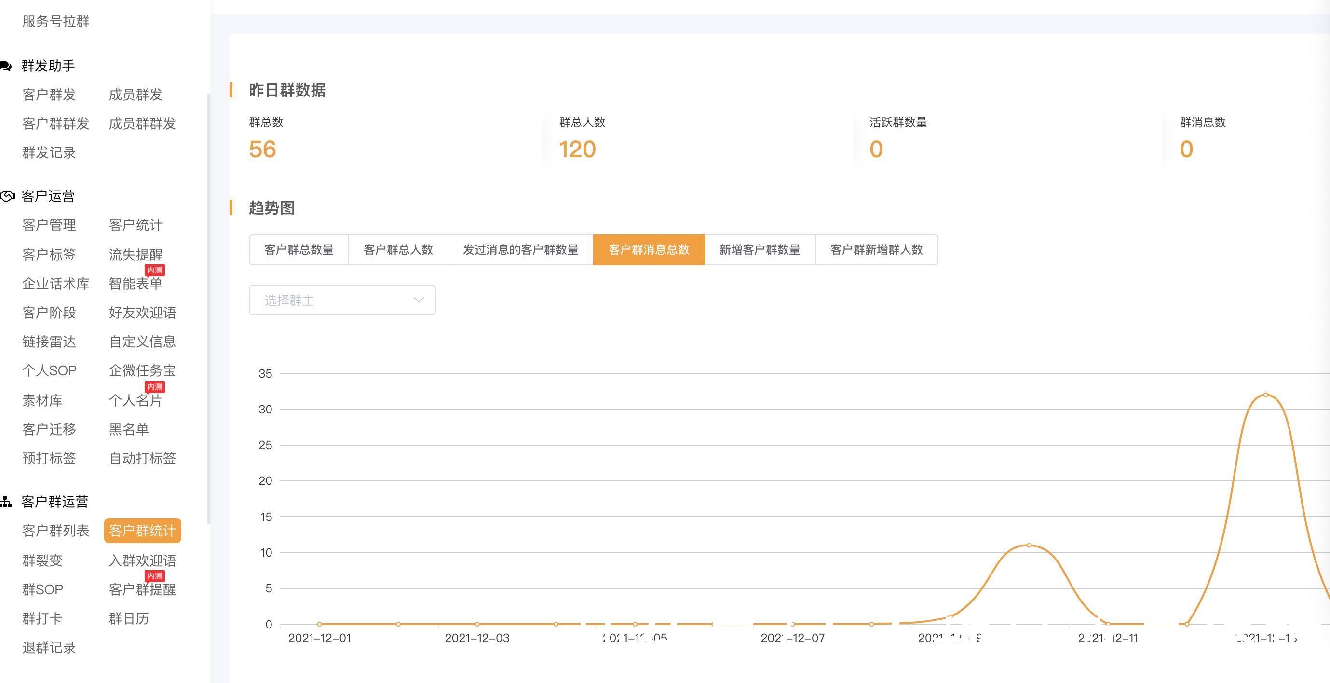Click the 客户运营 handshake icon

point(7,196)
